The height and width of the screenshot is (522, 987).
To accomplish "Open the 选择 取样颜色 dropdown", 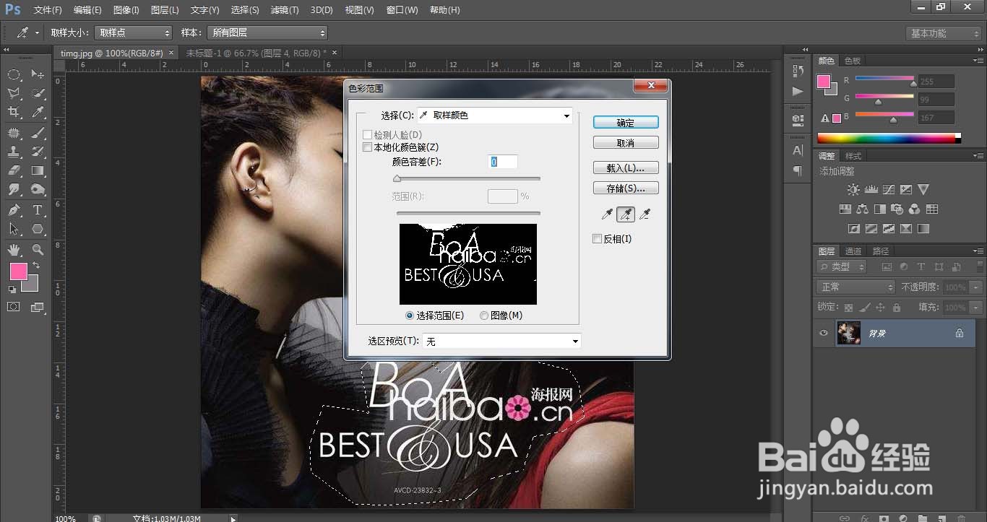I will pos(495,116).
